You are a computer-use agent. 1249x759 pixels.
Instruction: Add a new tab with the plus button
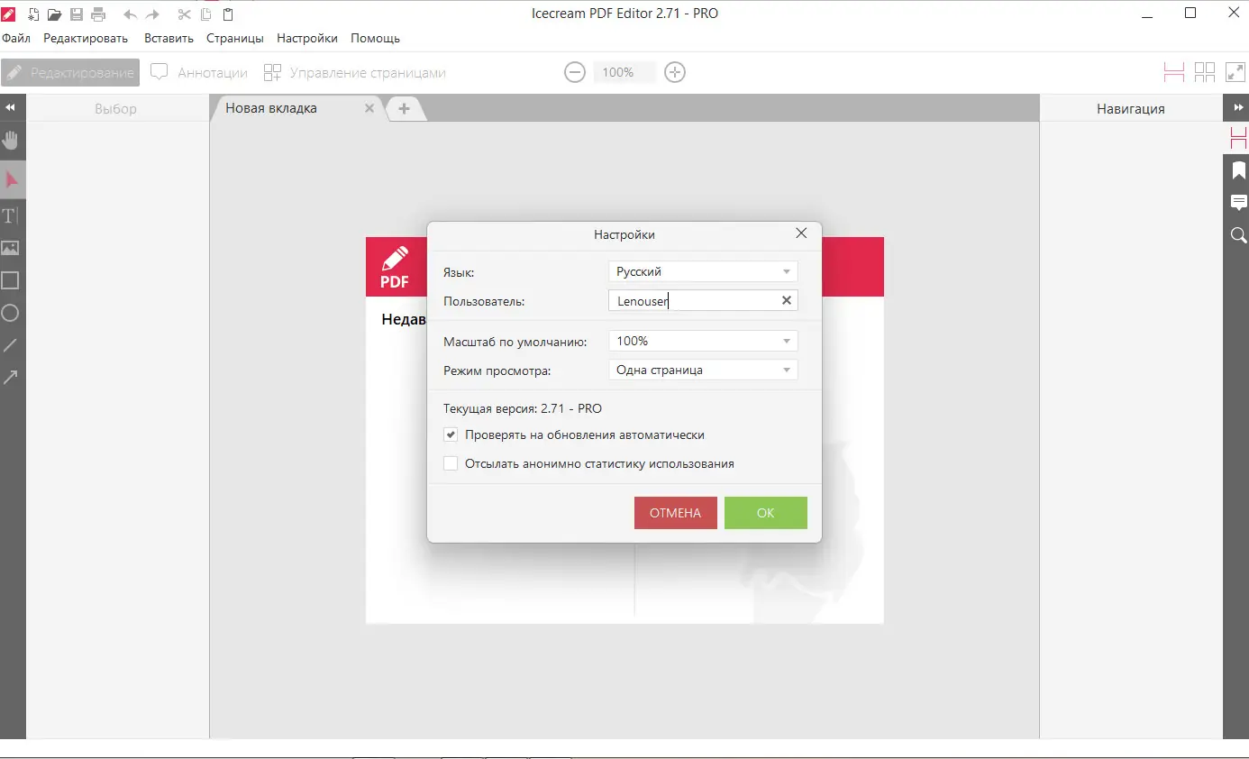point(404,109)
